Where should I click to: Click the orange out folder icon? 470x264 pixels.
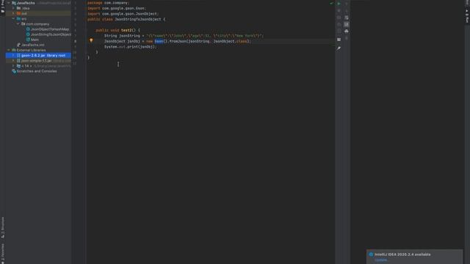click(18, 13)
